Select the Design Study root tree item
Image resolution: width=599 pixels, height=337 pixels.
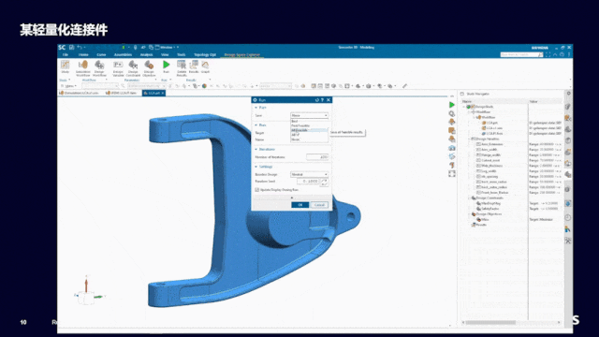[x=481, y=107]
